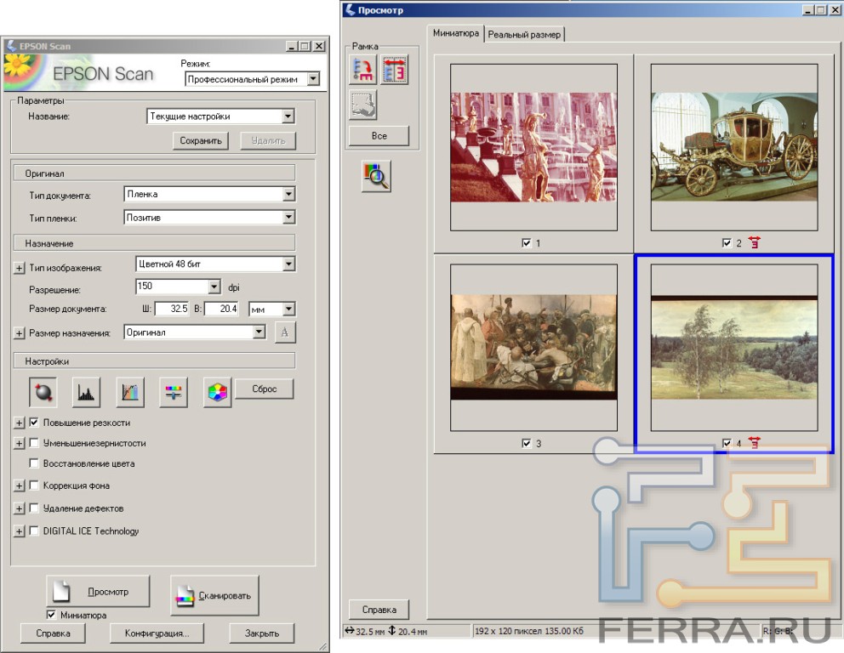The image size is (844, 653).
Task: Click the document width Ш input field
Action: [172, 309]
